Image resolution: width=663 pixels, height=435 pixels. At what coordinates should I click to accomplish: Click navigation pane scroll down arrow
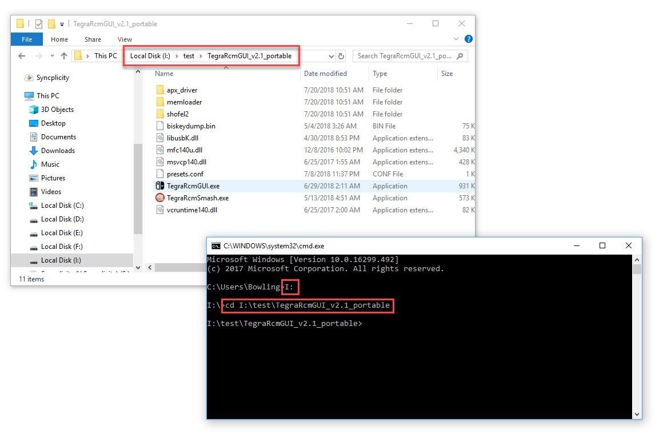pyautogui.click(x=138, y=267)
